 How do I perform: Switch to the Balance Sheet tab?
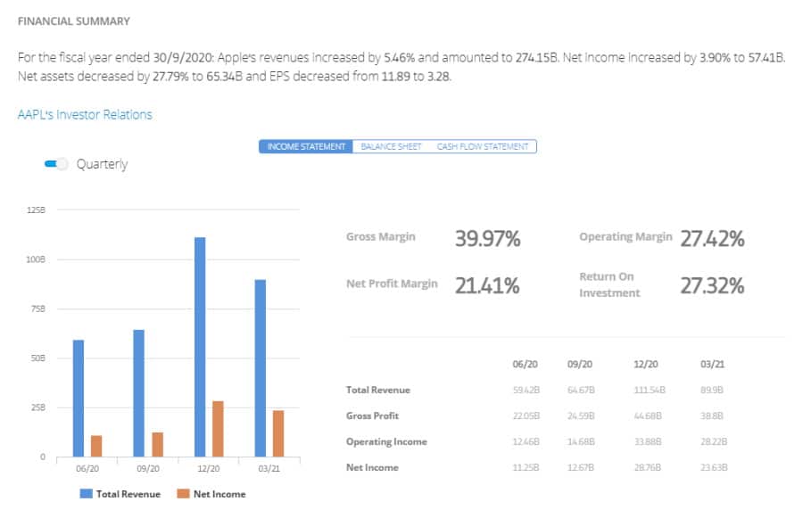391,147
